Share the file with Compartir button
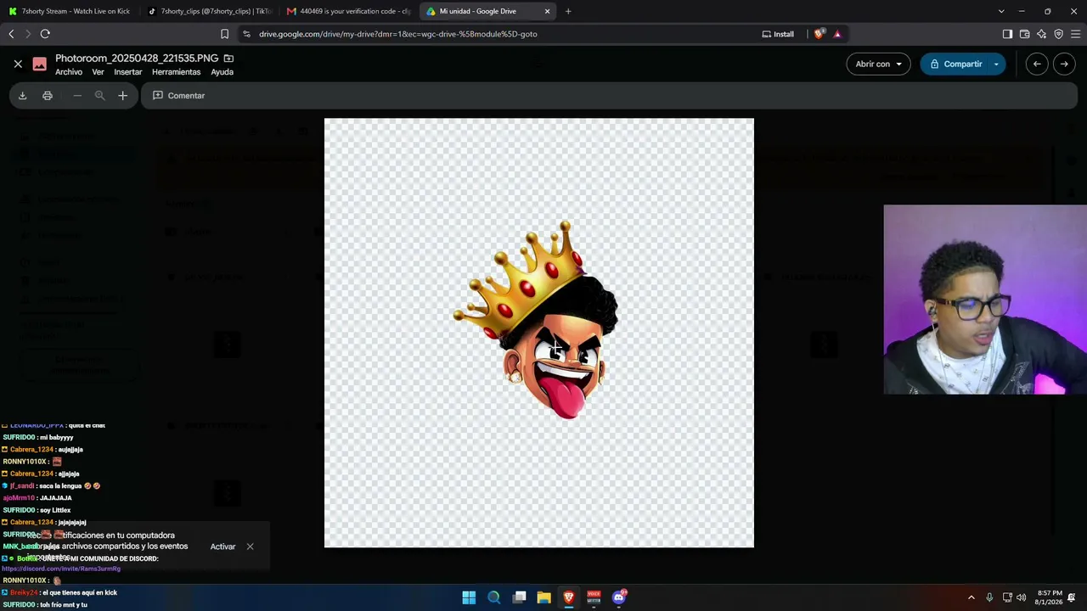Viewport: 1087px width, 611px height. pyautogui.click(x=955, y=64)
